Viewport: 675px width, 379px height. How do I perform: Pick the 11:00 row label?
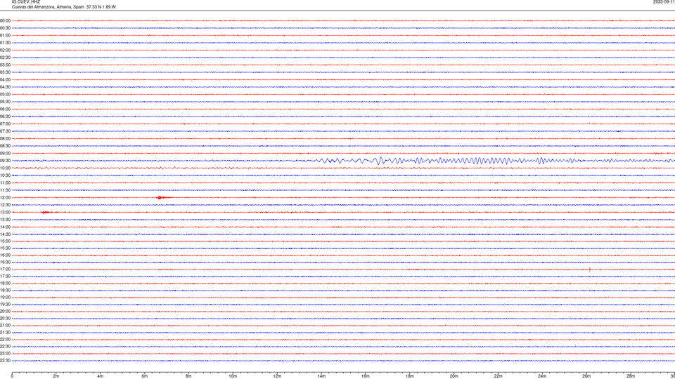(x=5, y=182)
